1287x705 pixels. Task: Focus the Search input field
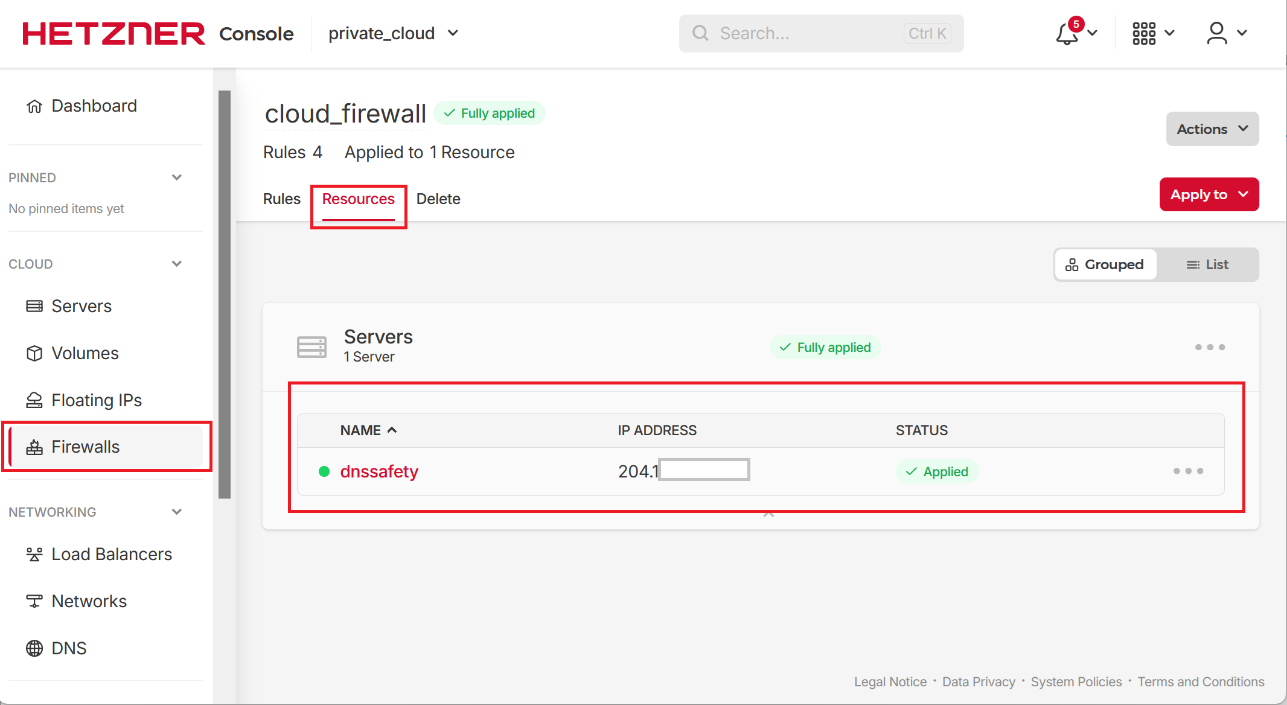tap(821, 33)
